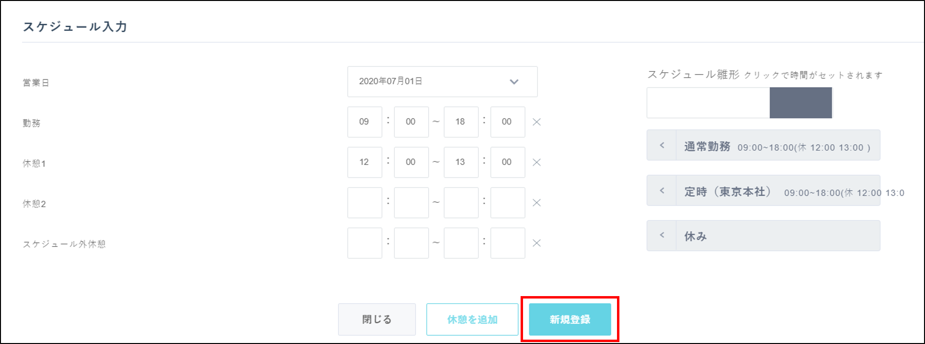The image size is (925, 344).
Task: Click the arrow icon beside 定時（東京本社） template
Action: [662, 191]
